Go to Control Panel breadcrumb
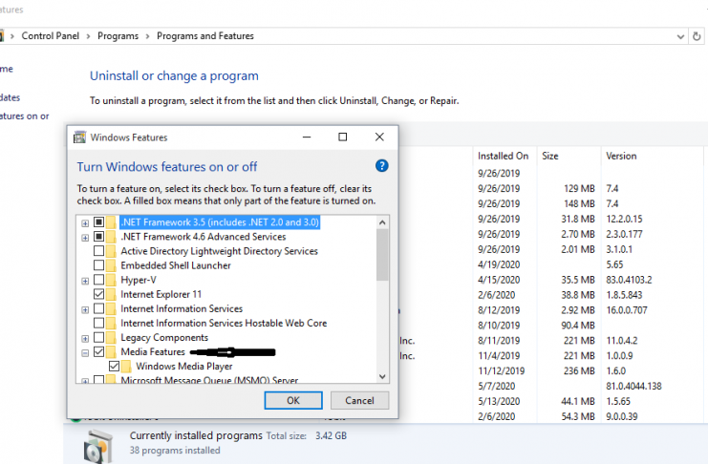 point(50,36)
